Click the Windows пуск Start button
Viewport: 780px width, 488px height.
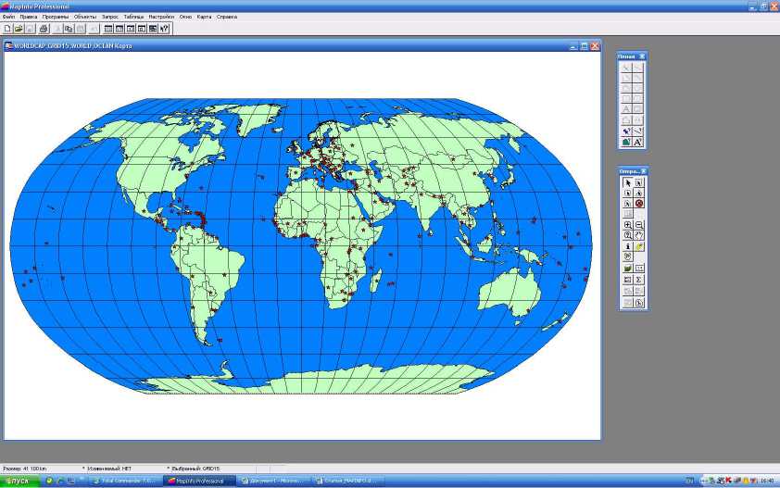tap(16, 482)
